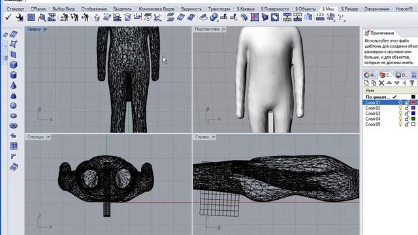Select the Mesh Torus tool
The height and width of the screenshot is (235, 418).
click(x=13, y=125)
